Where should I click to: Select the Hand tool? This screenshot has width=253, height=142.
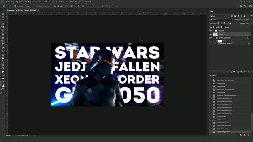point(3,58)
